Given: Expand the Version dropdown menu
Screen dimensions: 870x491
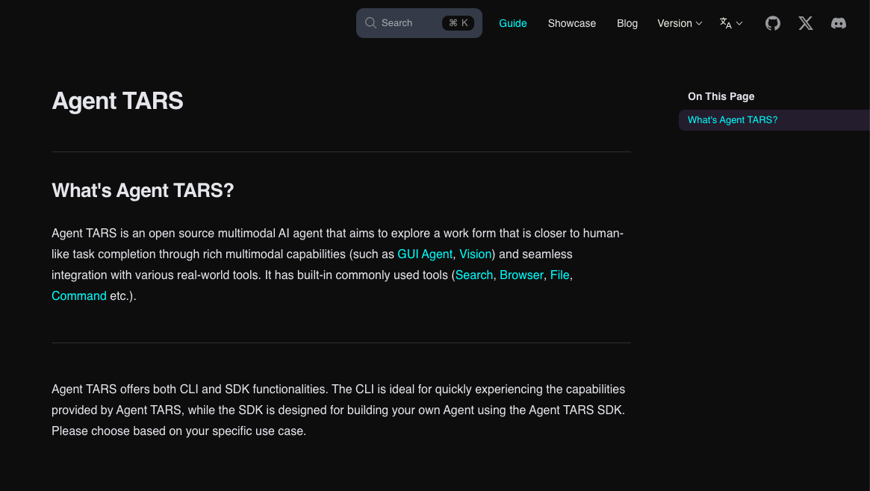Looking at the screenshot, I should coord(680,23).
